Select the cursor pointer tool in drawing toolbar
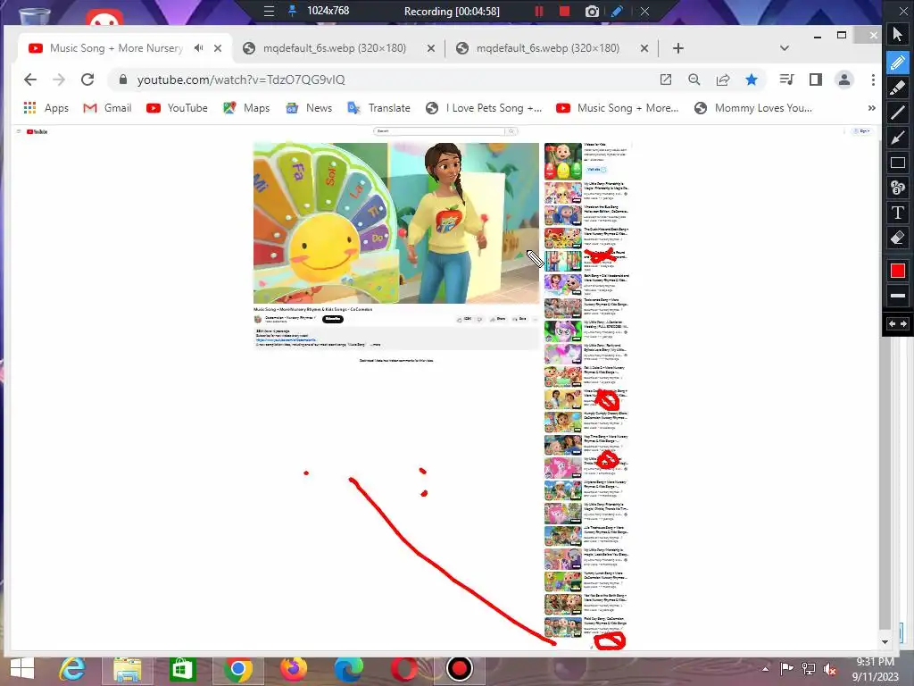This screenshot has height=686, width=914. (x=898, y=35)
